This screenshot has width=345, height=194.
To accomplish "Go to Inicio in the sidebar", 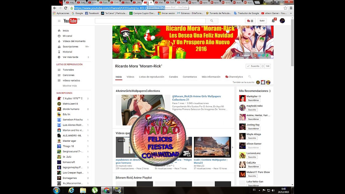I will click(66, 31).
